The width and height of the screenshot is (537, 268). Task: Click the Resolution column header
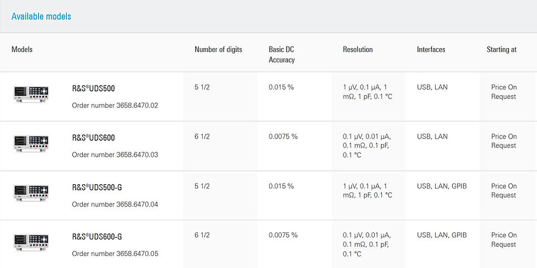click(357, 50)
